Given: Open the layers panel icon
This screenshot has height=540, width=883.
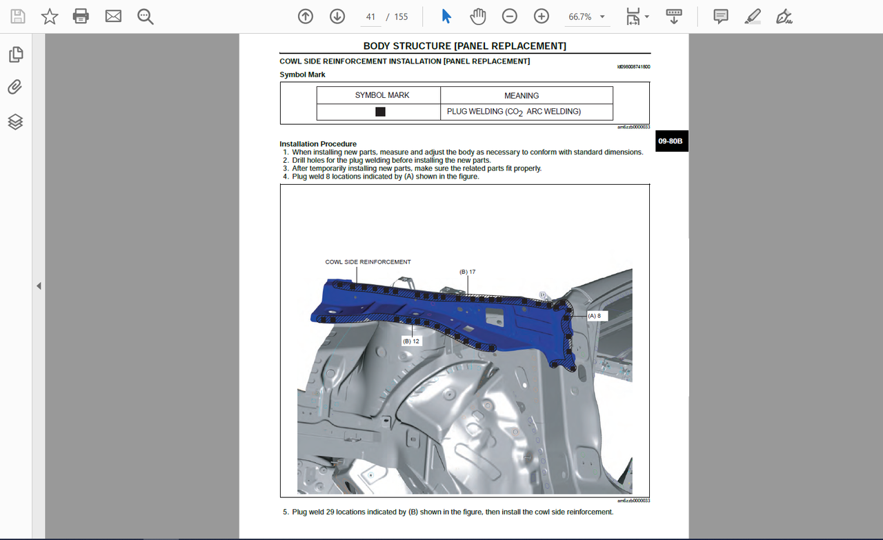Looking at the screenshot, I should pyautogui.click(x=15, y=122).
